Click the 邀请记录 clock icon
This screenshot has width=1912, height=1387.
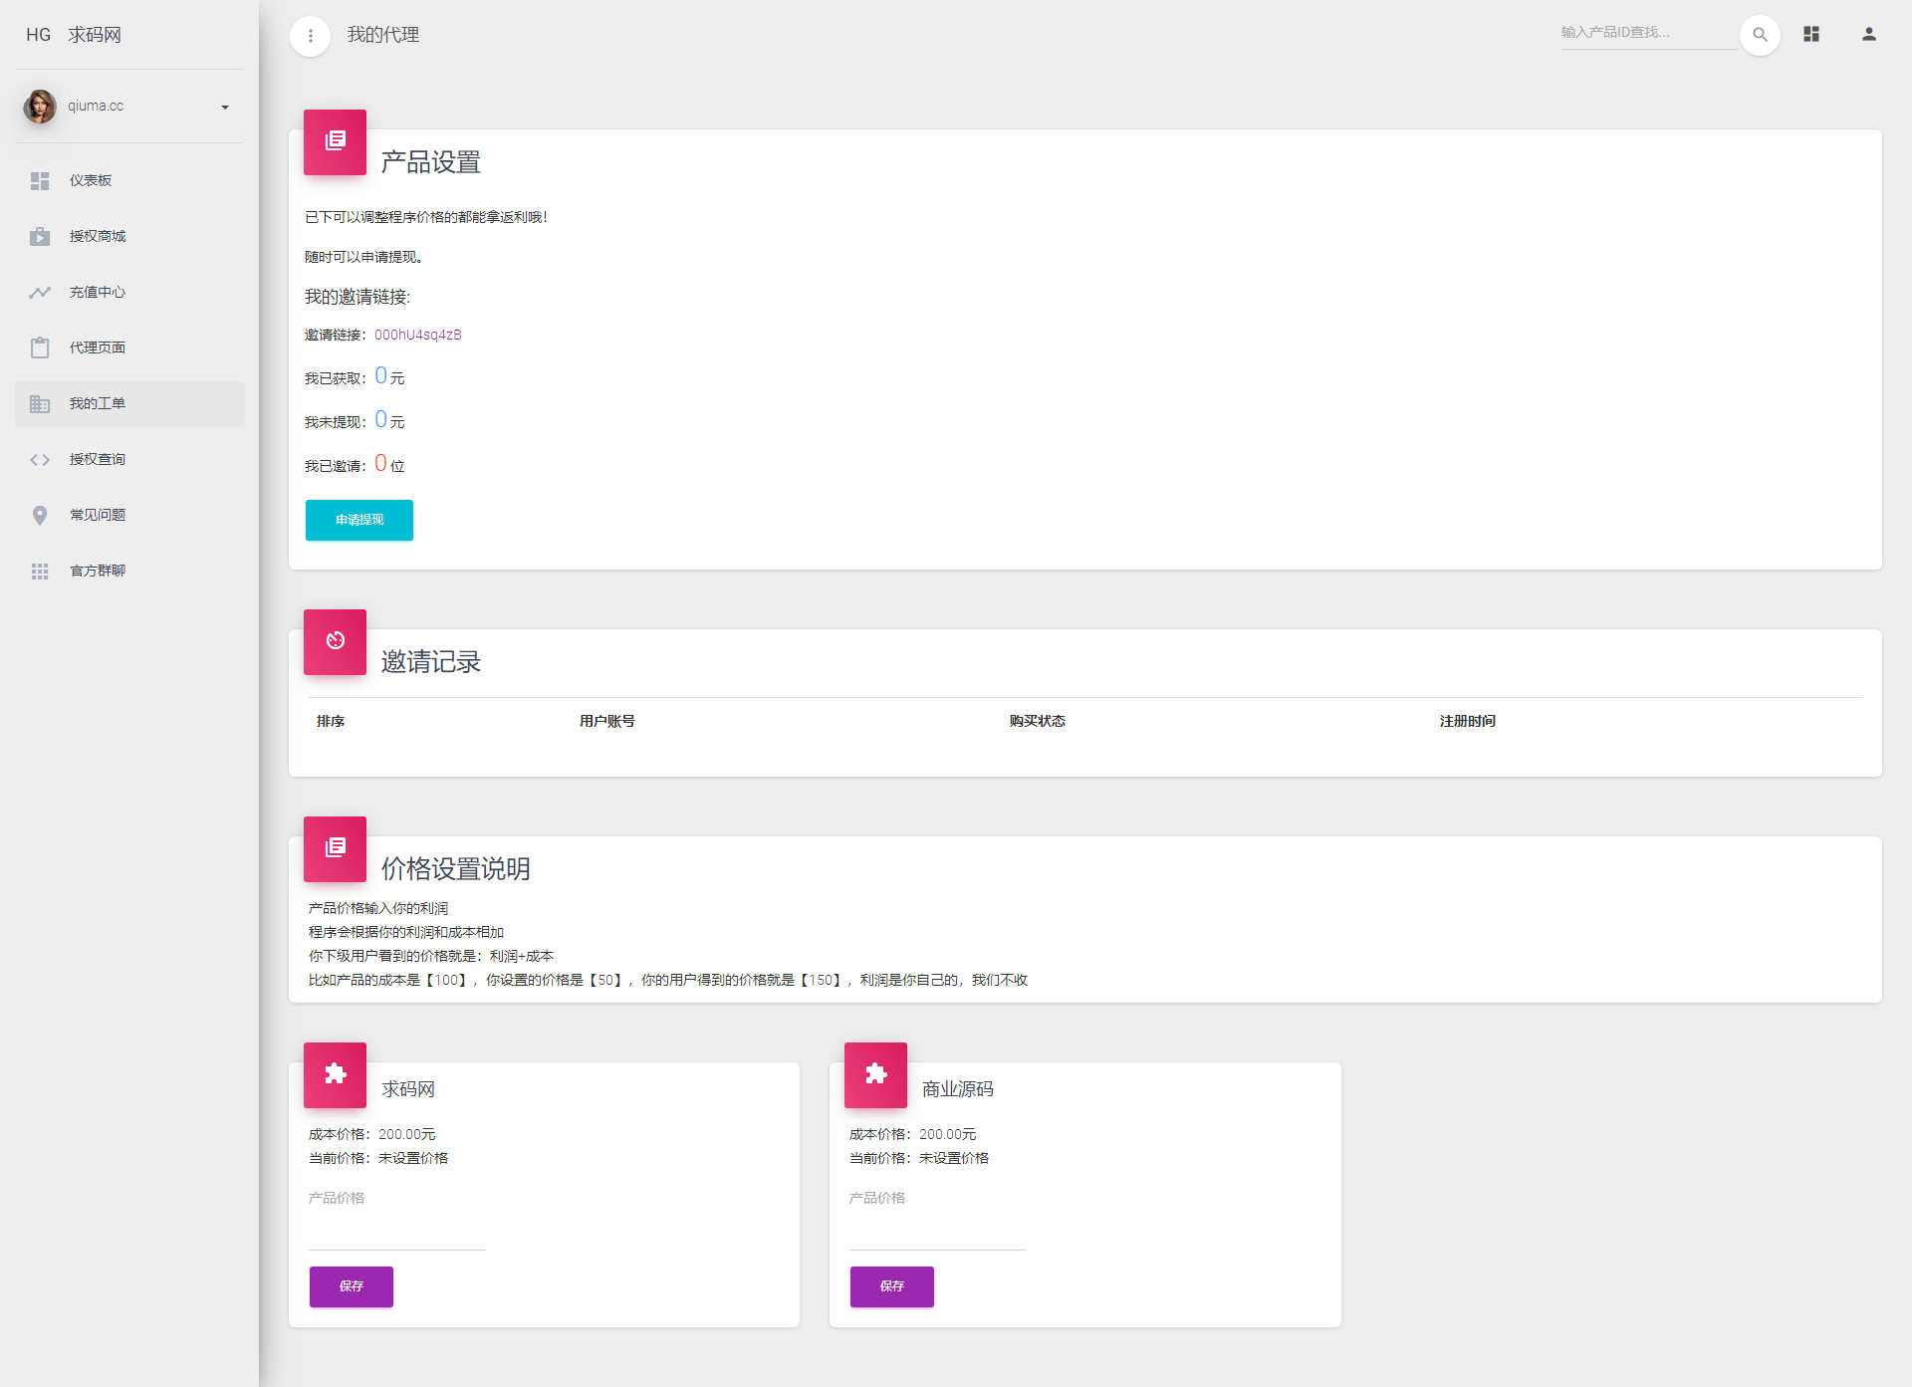336,641
